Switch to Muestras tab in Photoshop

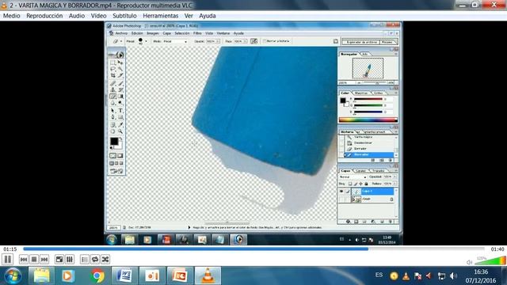click(361, 93)
